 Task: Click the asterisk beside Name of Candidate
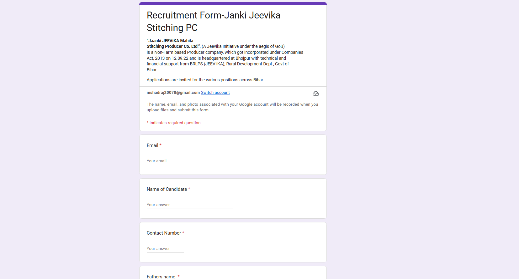click(x=189, y=189)
